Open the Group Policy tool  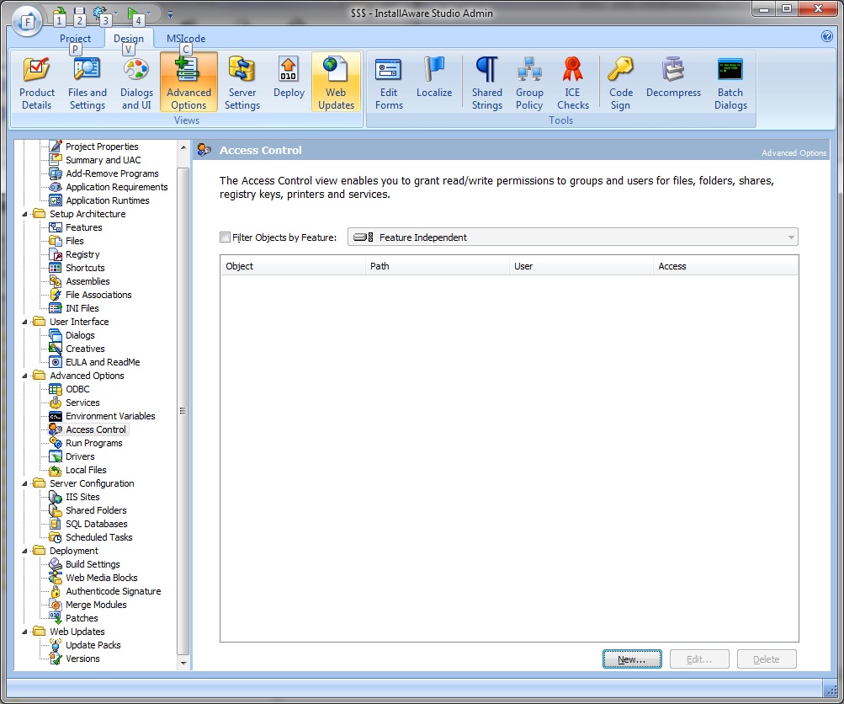529,83
